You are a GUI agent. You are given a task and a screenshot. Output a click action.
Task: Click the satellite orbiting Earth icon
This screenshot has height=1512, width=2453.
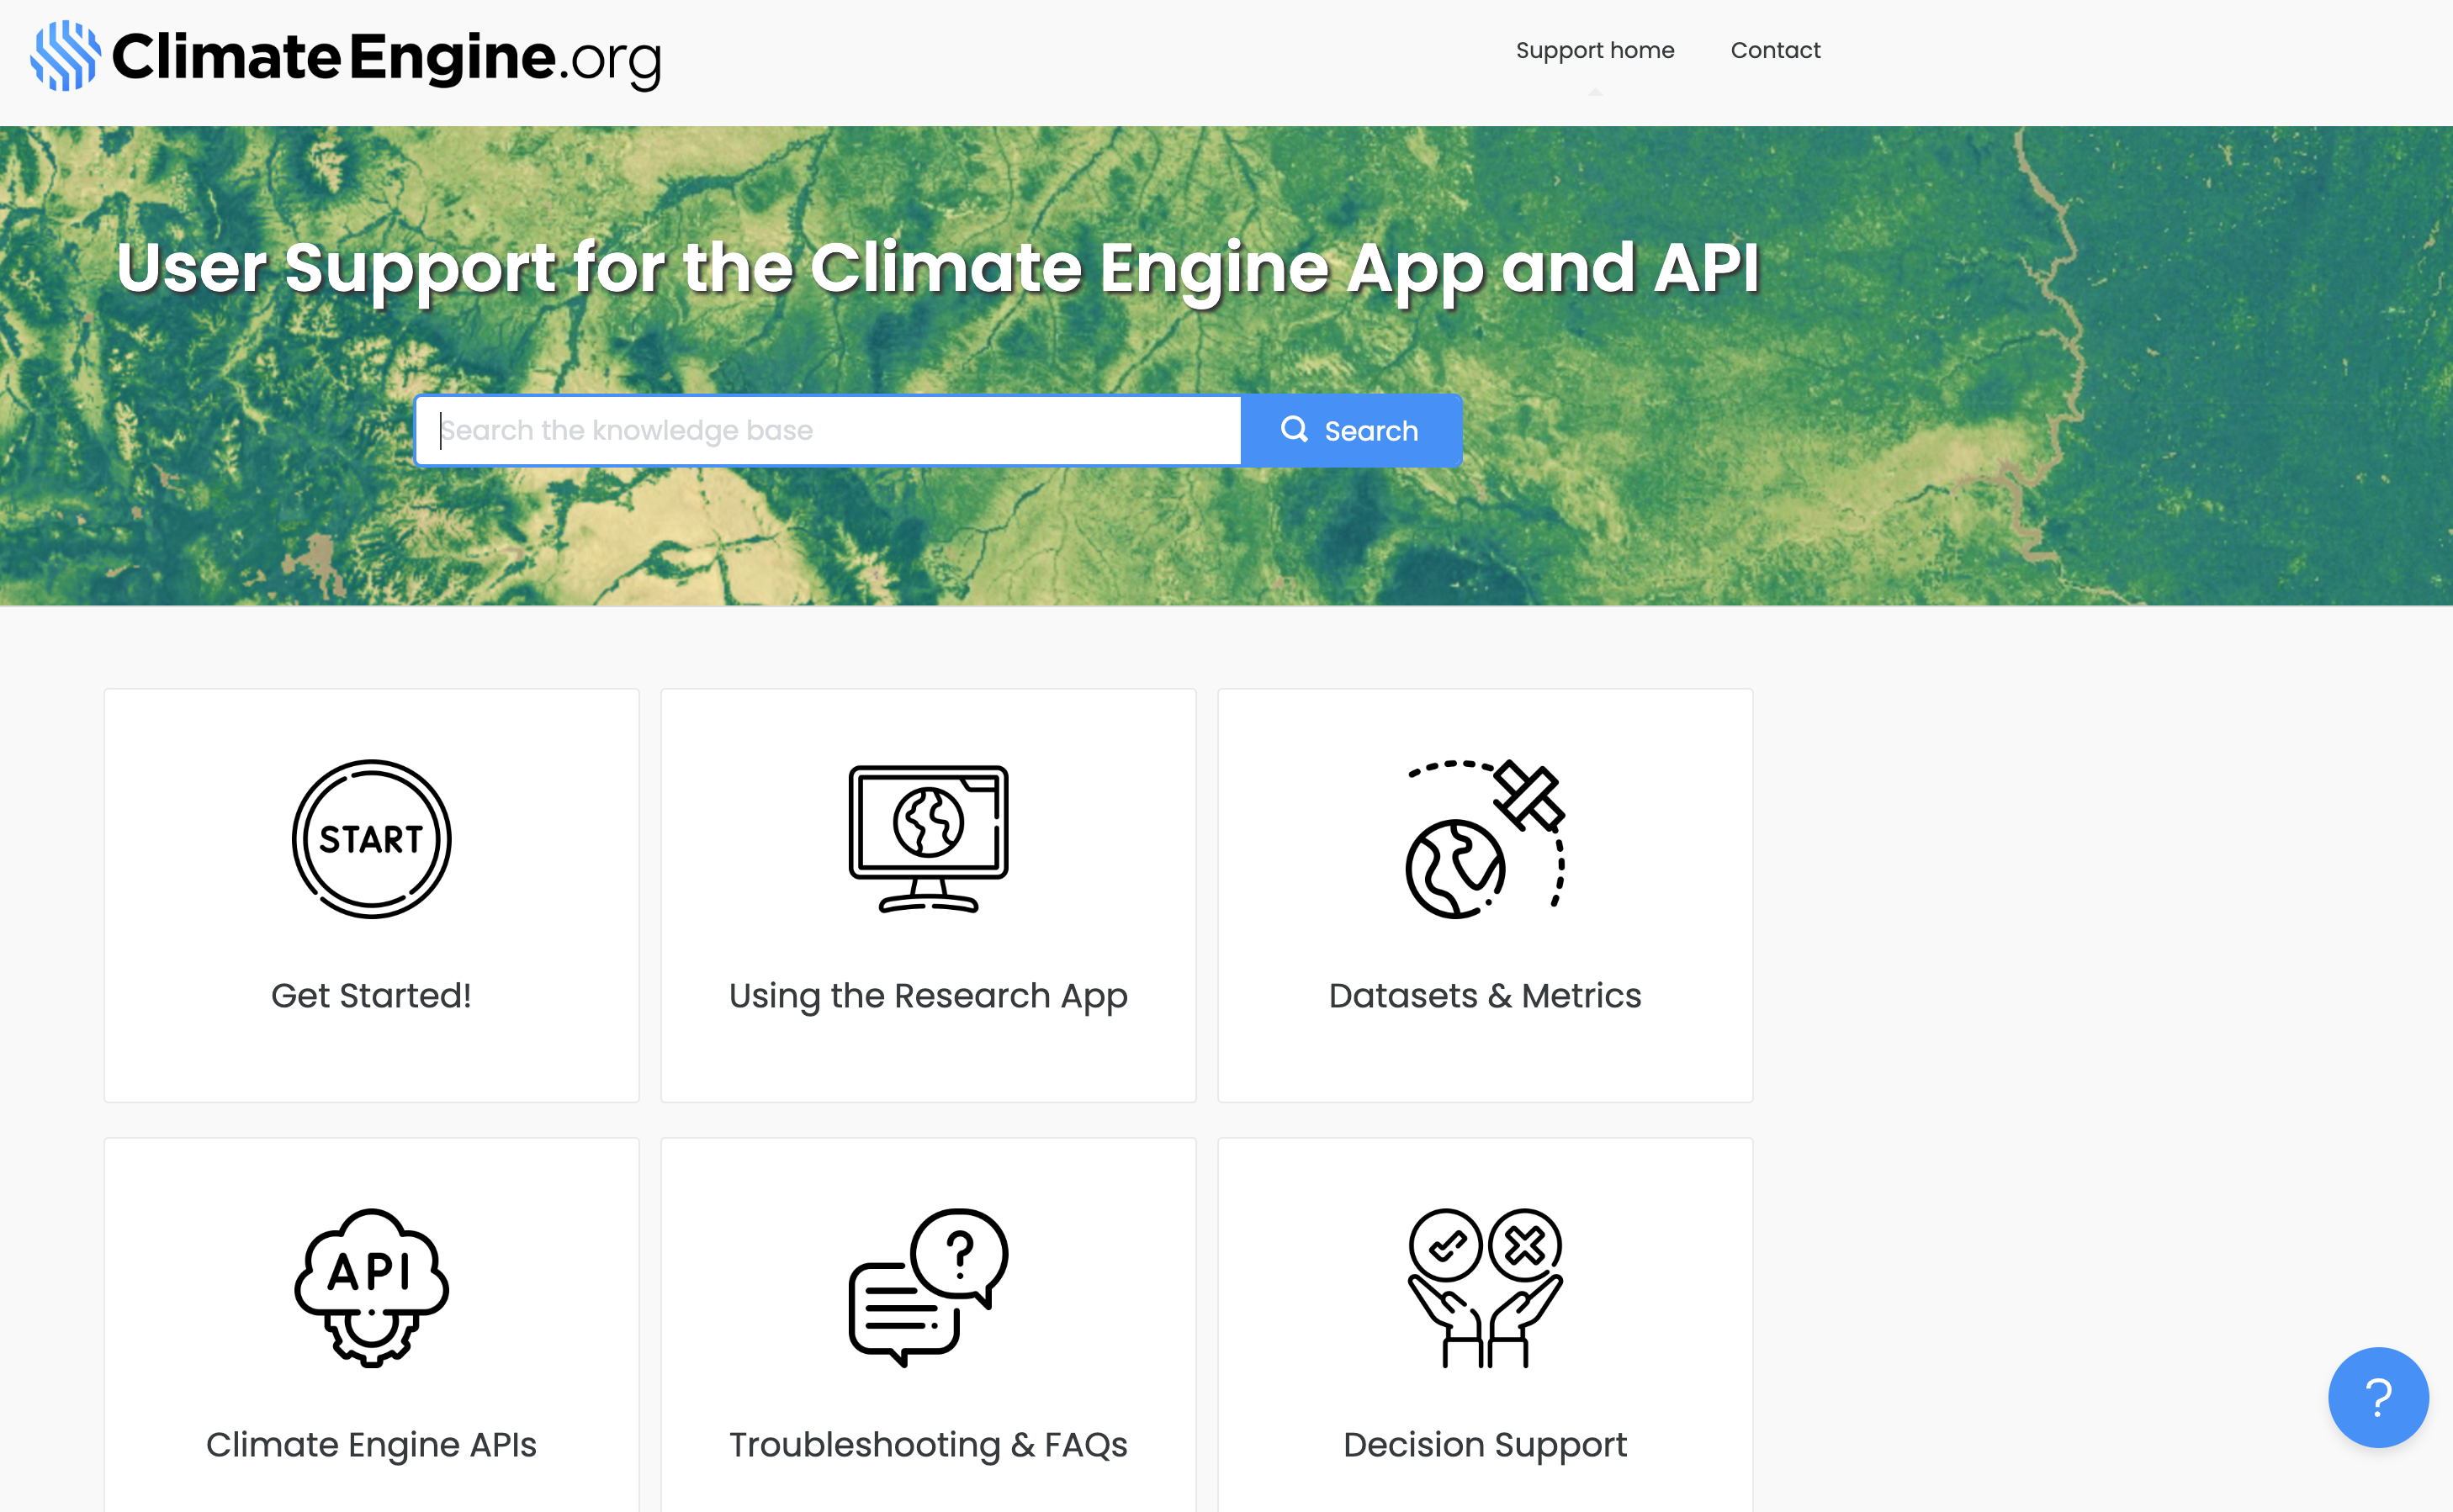1485,838
